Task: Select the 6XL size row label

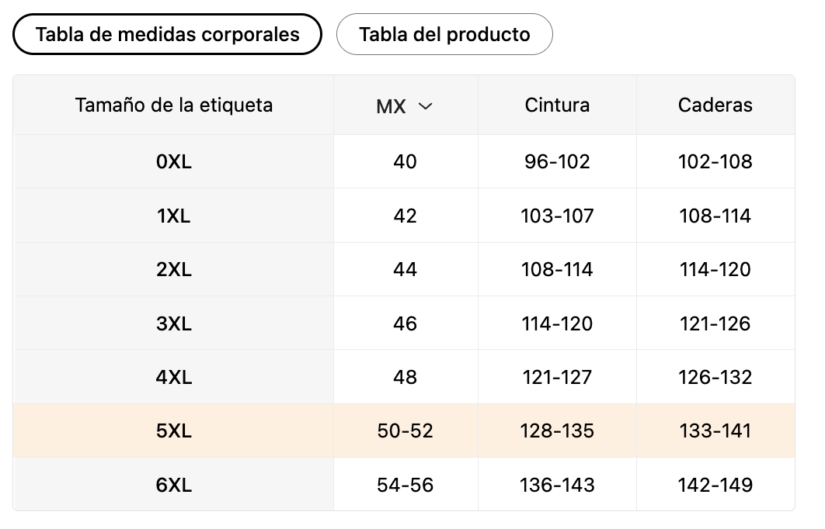Action: click(174, 485)
